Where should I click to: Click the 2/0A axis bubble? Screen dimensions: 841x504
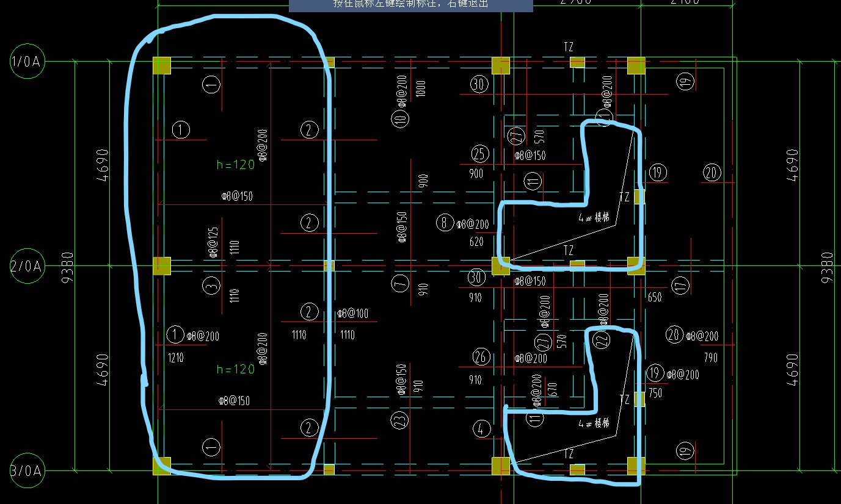[x=27, y=266]
